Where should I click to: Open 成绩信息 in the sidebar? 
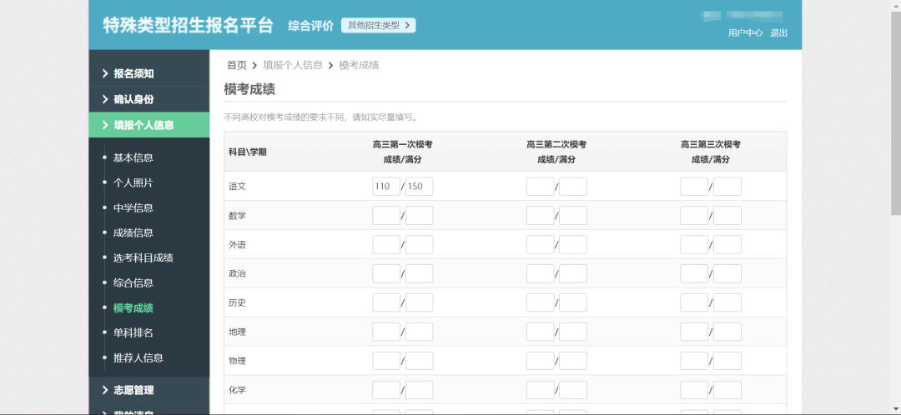coord(133,232)
